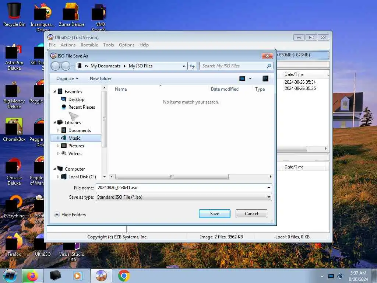Open the Organize dropdown
377x283 pixels.
pos(67,78)
